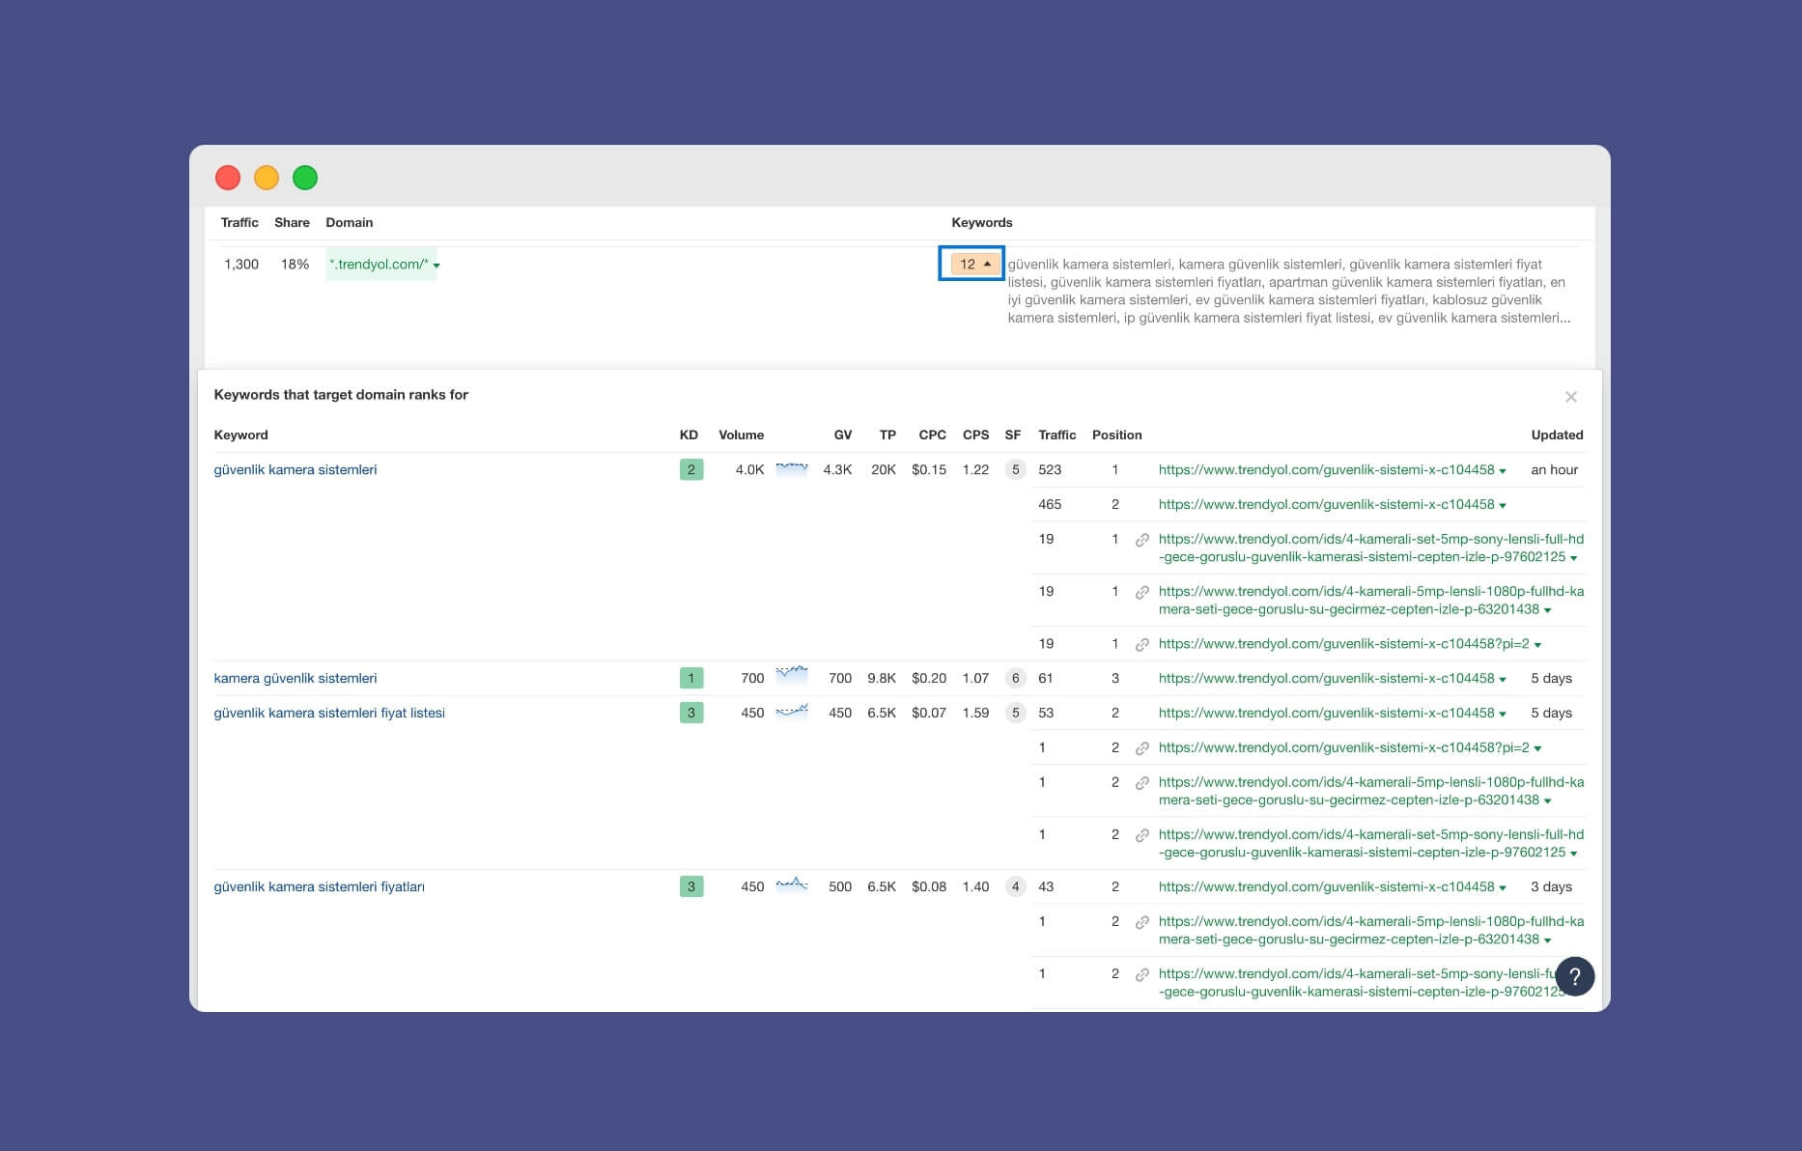
Task: Open keyword güvenlik kamera sistemleri fiyatları
Action: tap(319, 886)
